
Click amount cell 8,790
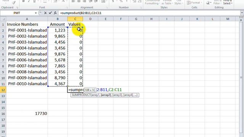(x=58, y=78)
